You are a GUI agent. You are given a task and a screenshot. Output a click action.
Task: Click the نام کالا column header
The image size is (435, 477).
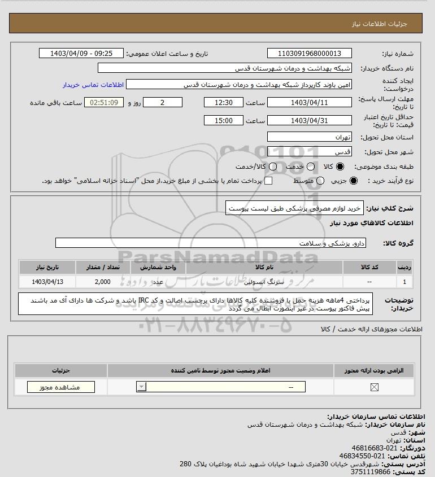pyautogui.click(x=264, y=267)
